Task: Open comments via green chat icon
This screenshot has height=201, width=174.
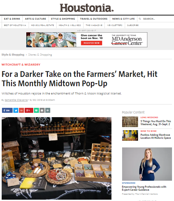Action: coord(36,110)
